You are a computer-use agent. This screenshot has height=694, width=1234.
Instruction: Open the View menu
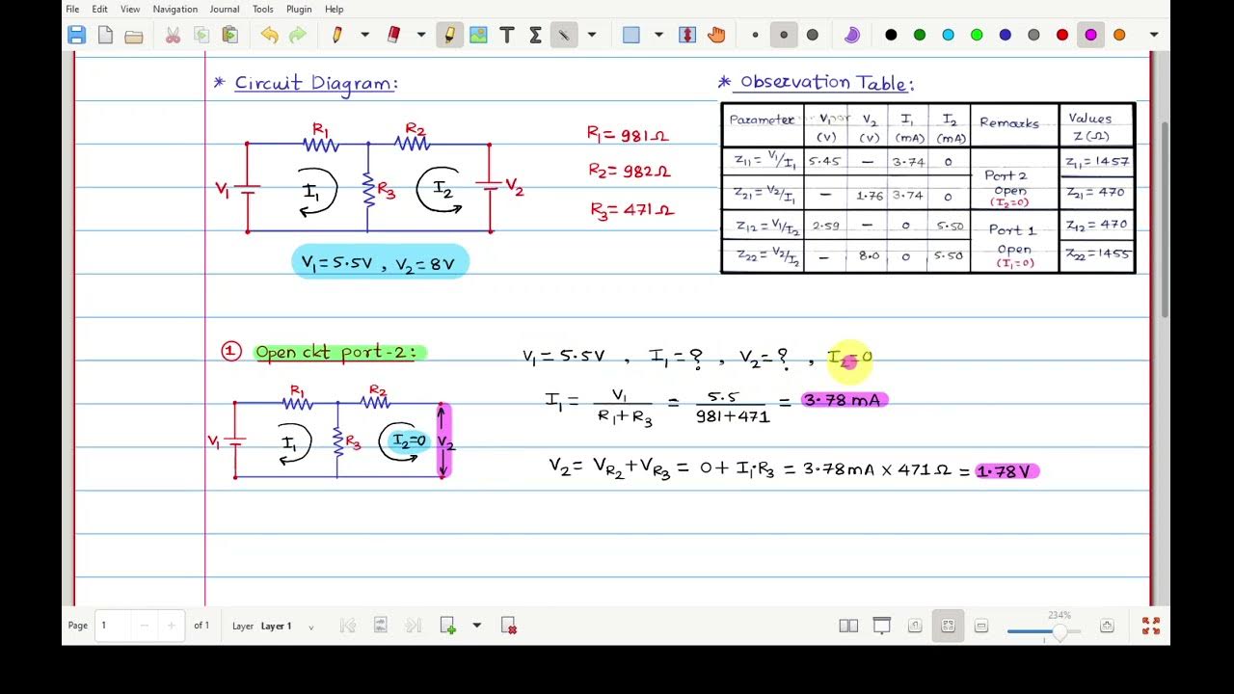click(x=130, y=9)
